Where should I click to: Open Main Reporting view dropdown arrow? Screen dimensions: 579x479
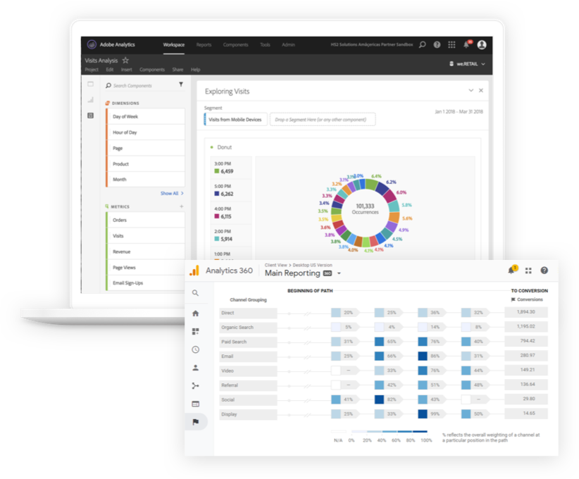point(339,273)
